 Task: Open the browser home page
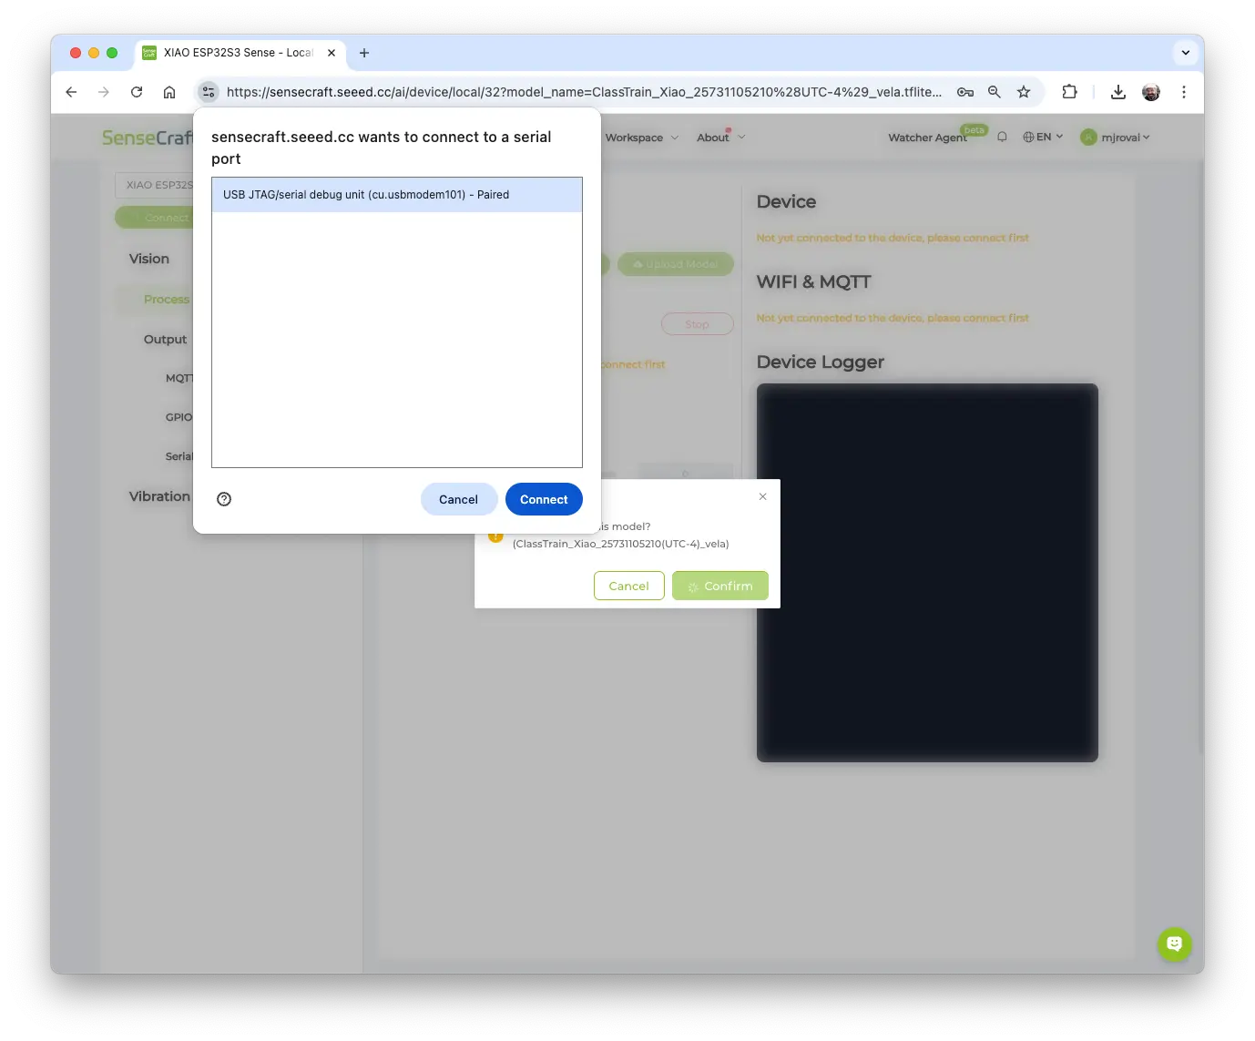pyautogui.click(x=169, y=92)
